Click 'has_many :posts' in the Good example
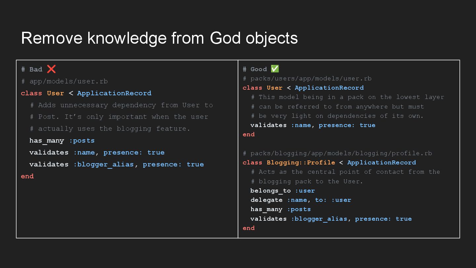Viewport: 476px width, 268px height. click(x=281, y=209)
